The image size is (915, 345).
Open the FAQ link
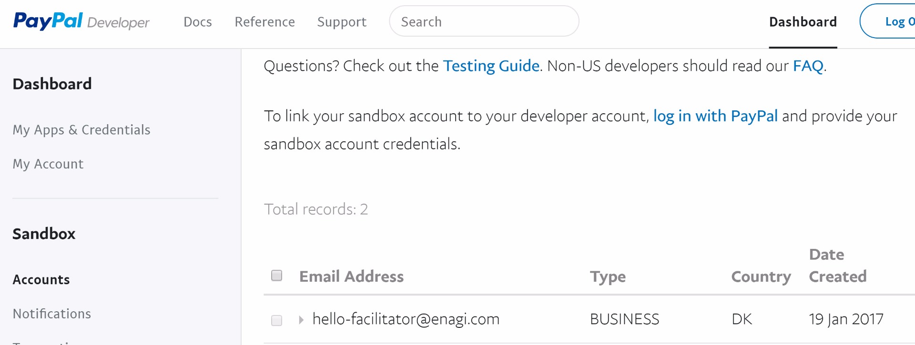coord(808,66)
